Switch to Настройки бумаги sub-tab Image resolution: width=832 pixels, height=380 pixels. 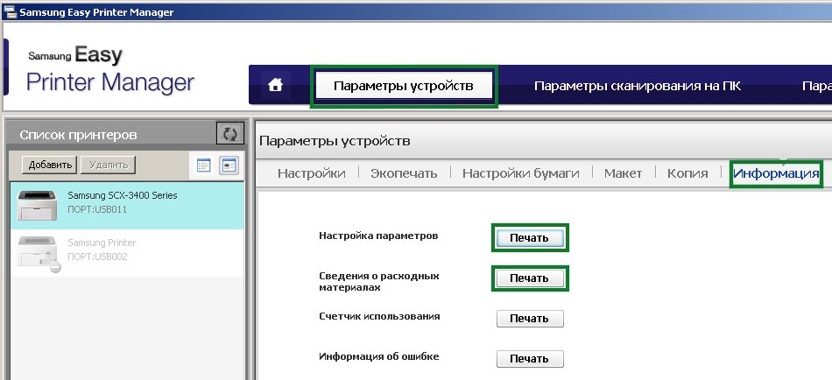click(x=520, y=173)
